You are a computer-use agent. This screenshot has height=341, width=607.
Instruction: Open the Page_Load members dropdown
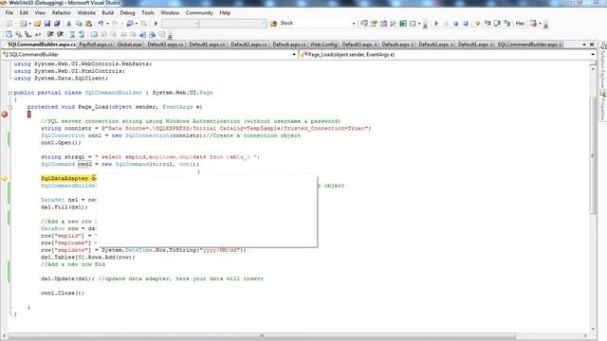tap(593, 55)
